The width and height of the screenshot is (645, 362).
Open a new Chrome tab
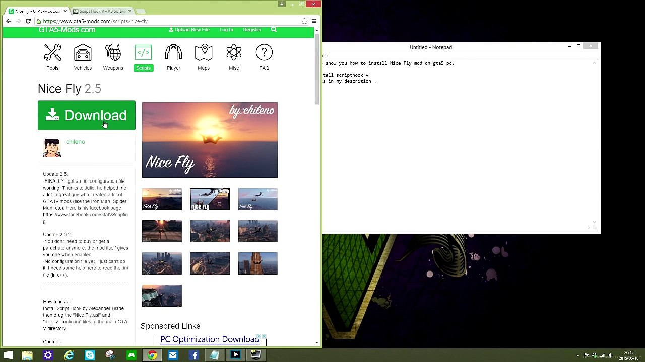click(141, 11)
